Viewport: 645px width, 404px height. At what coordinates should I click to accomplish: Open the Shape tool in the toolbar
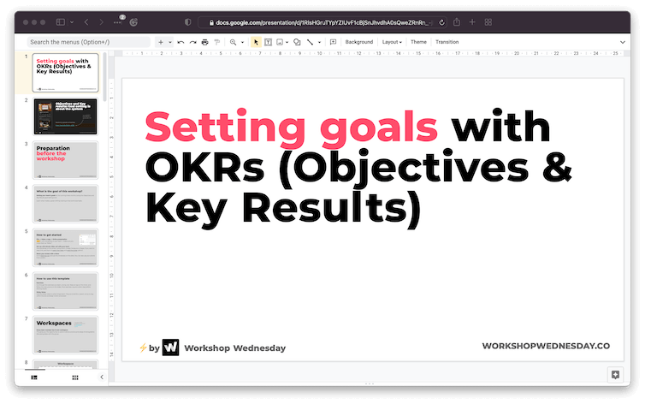point(297,42)
